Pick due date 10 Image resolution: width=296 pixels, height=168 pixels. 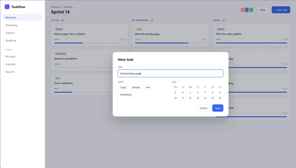175,98
